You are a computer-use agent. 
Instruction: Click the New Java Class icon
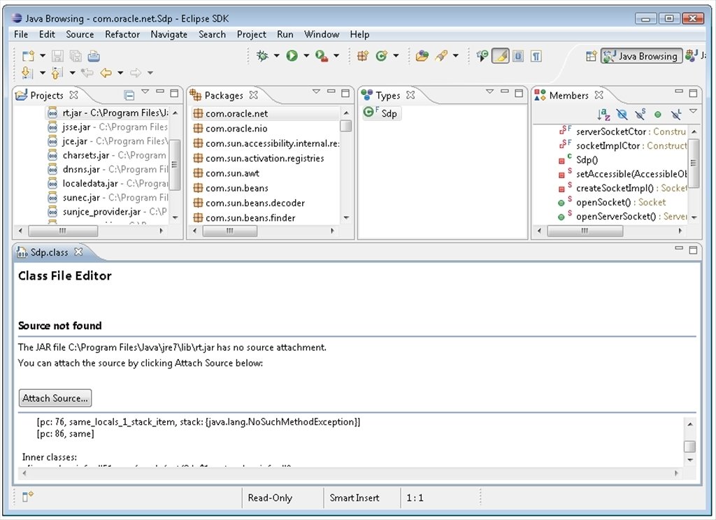381,56
